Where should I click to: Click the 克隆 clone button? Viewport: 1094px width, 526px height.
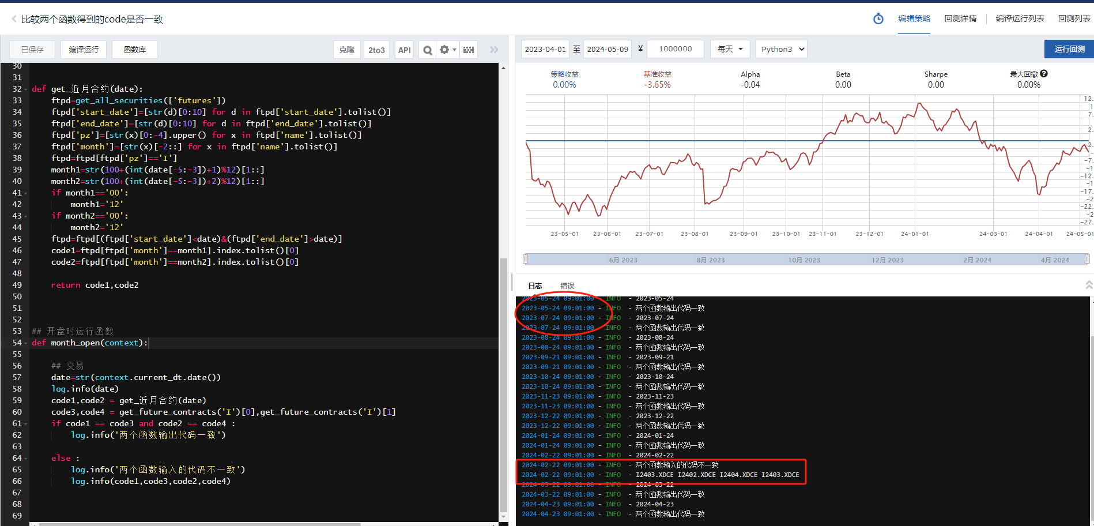pos(347,50)
